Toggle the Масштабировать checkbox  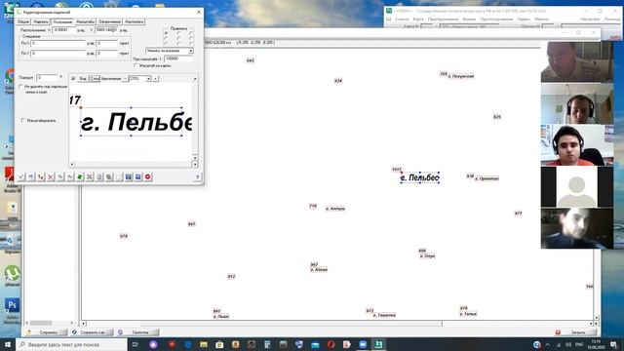pos(23,120)
